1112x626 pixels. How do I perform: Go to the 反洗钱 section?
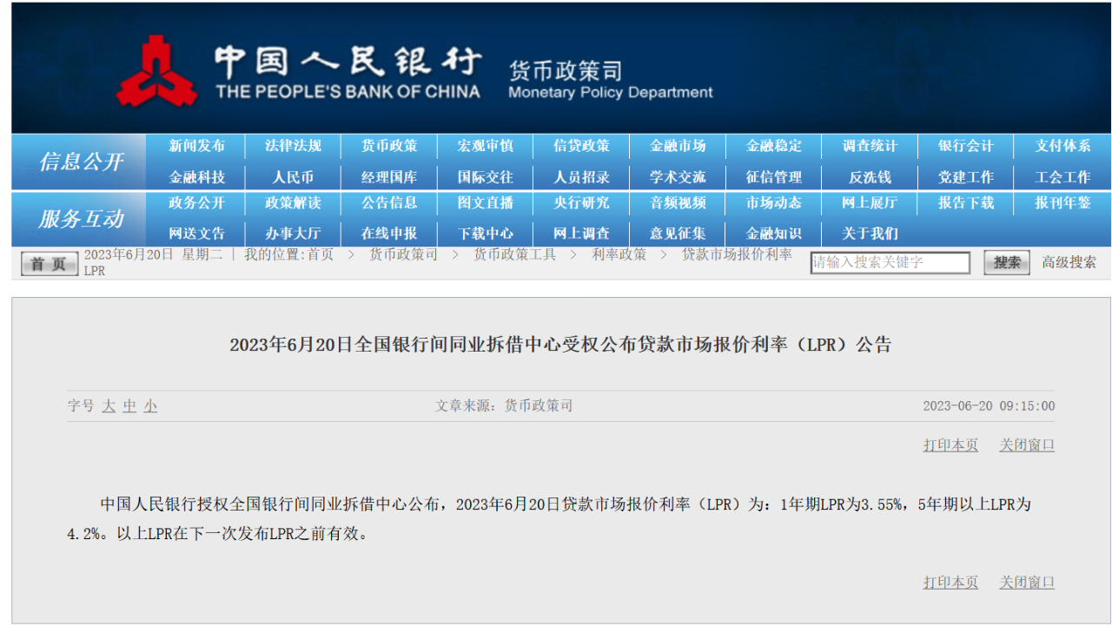coord(870,177)
